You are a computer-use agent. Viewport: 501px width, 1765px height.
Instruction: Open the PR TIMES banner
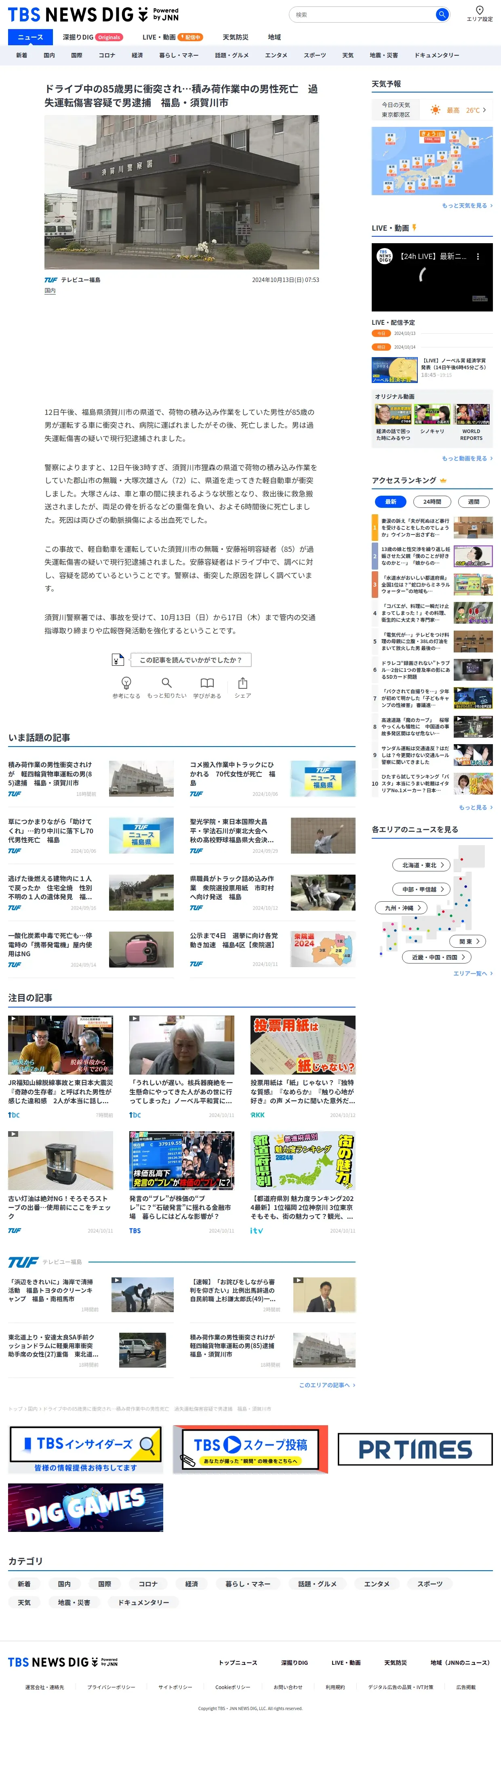[x=415, y=1449]
